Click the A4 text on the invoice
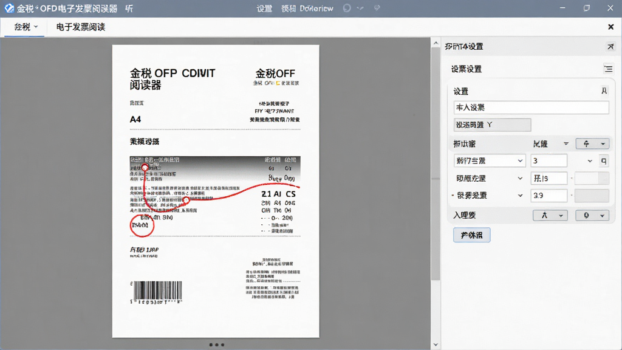The image size is (622, 350). 135,120
